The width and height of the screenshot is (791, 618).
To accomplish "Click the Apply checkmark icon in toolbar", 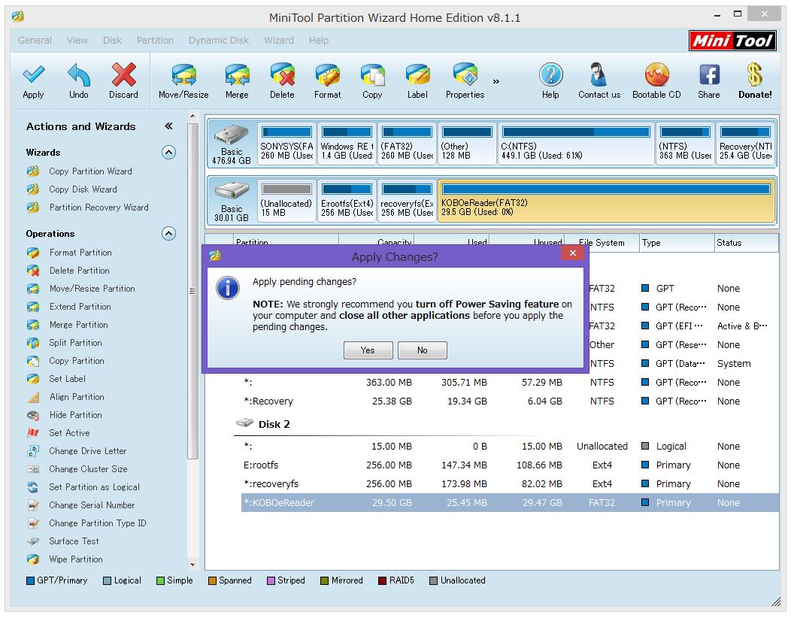I will click(33, 74).
